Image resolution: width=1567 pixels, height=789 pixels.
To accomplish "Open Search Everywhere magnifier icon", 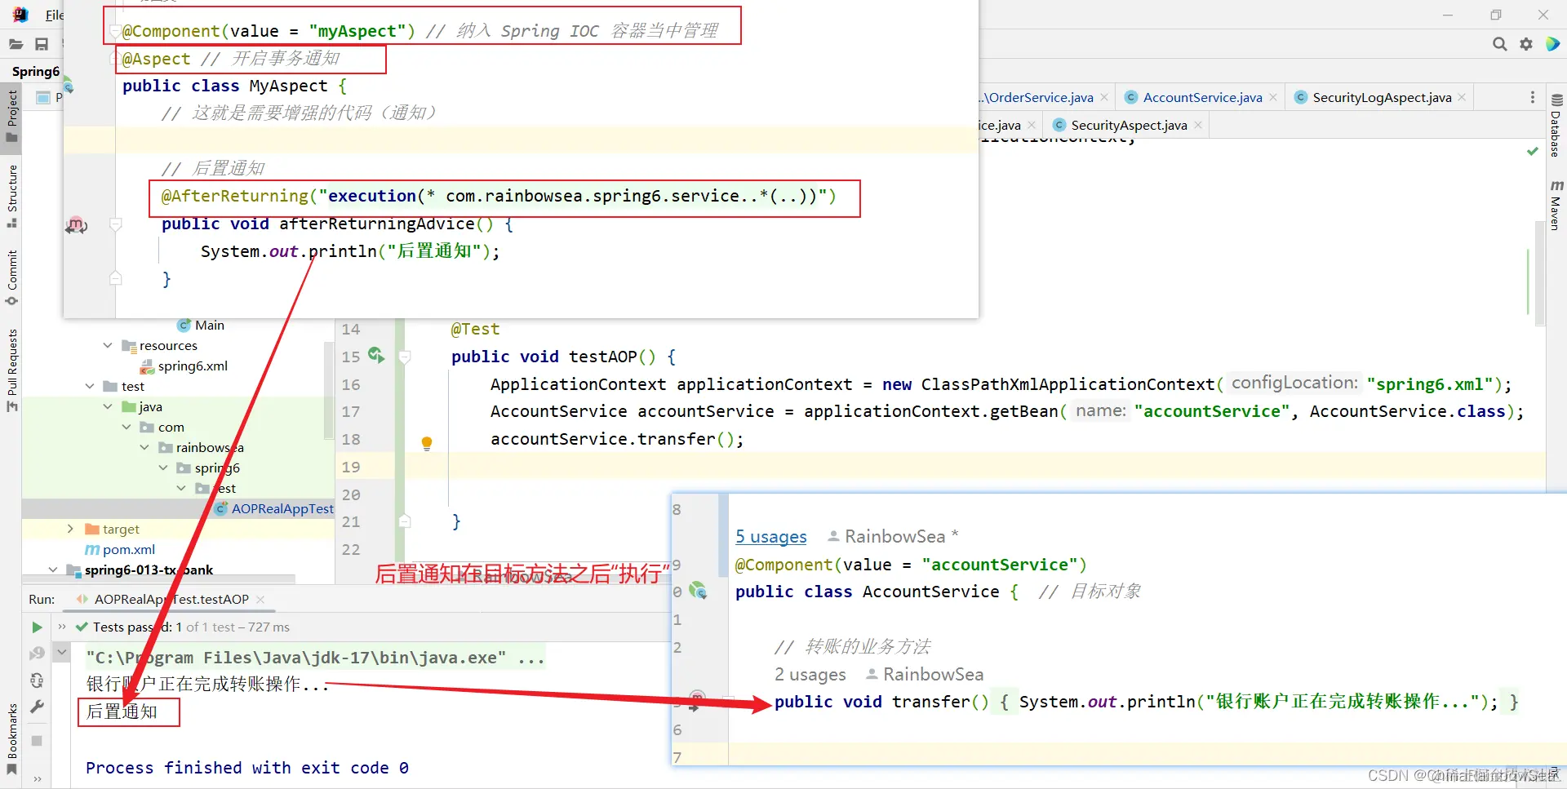I will point(1500,44).
